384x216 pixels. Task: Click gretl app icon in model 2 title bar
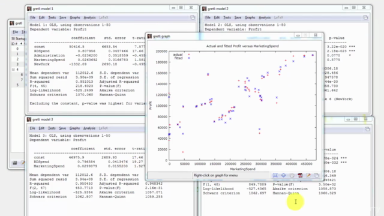(x=204, y=9)
